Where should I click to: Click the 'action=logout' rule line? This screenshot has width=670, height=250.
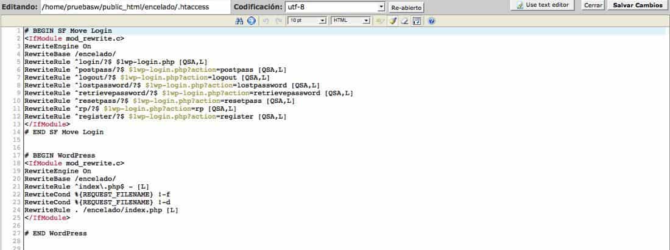tap(147, 78)
